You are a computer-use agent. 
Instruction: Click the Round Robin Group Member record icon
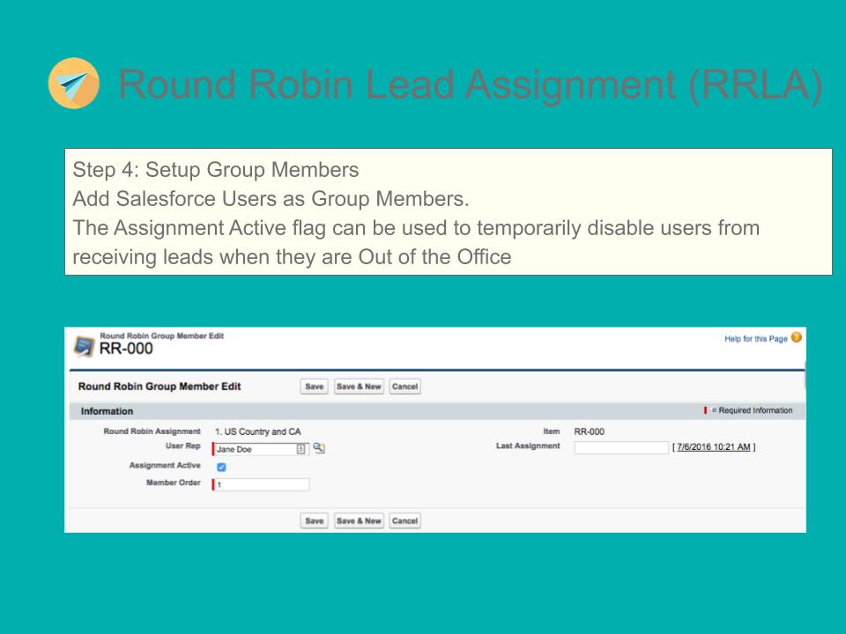point(83,343)
